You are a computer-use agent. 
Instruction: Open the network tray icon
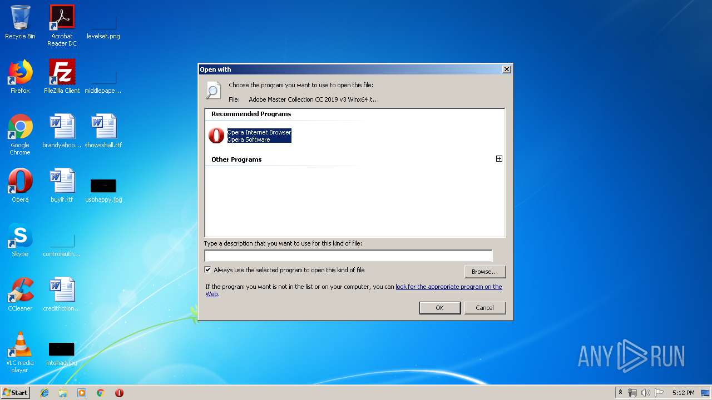click(632, 393)
